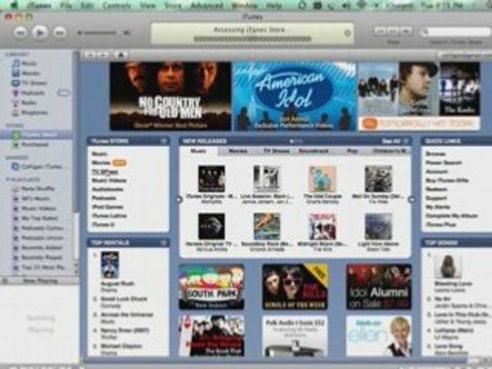
Task: Show previous New Releases page with left arrow
Action: point(179,199)
